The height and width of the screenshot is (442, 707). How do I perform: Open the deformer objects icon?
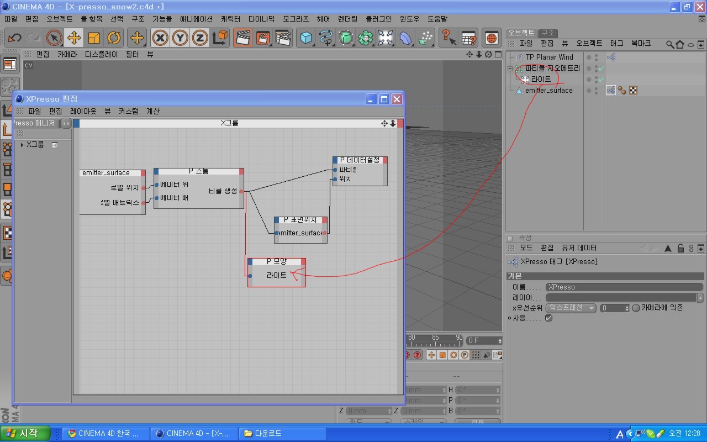[405, 38]
